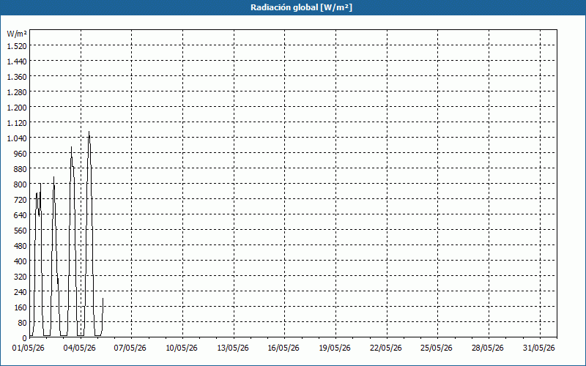Image resolution: width=586 pixels, height=366 pixels.
Task: Click the 28/05/26 date label
Action: point(488,348)
